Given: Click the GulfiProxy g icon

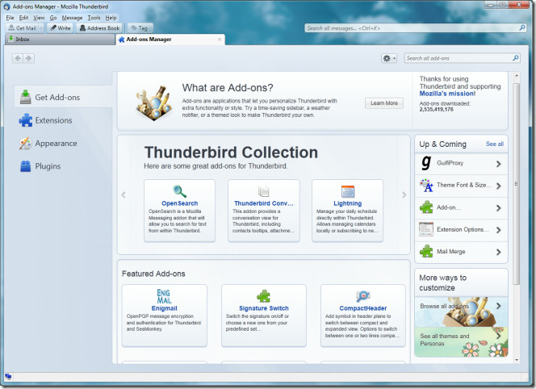Looking at the screenshot, I should pyautogui.click(x=426, y=163).
